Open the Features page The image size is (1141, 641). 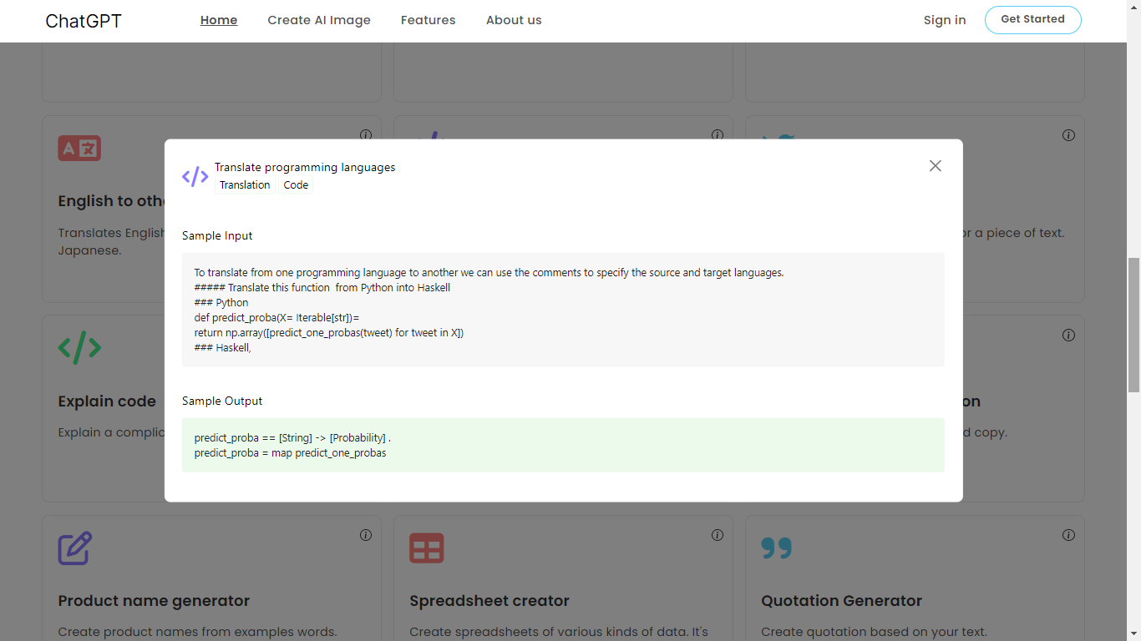[428, 19]
